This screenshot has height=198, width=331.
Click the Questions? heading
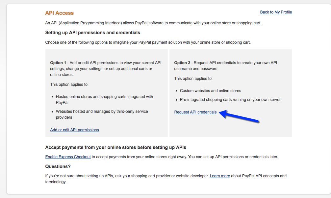click(58, 166)
